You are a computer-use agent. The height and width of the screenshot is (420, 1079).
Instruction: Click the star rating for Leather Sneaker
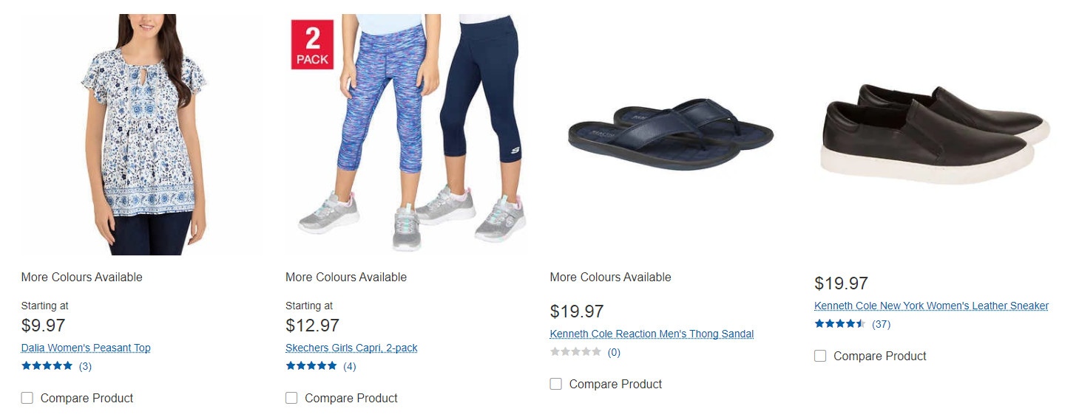(840, 324)
